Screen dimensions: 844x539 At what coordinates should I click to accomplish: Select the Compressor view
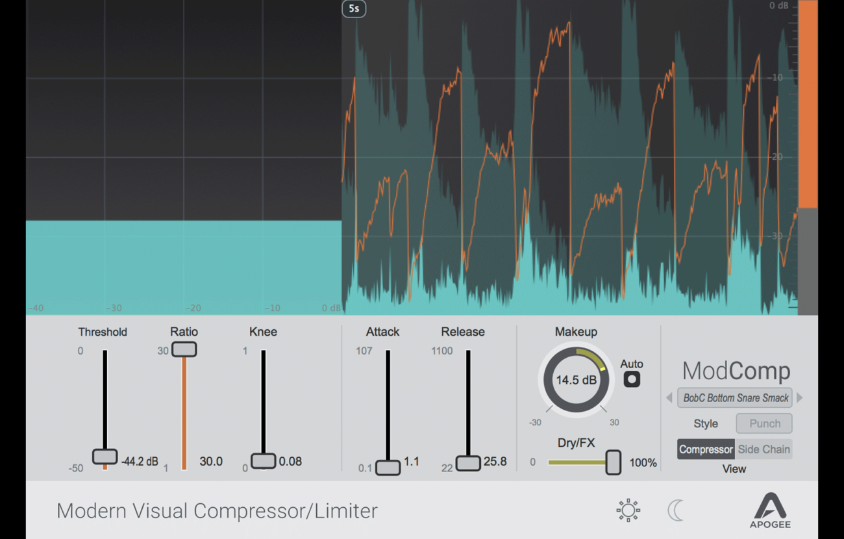coord(706,449)
